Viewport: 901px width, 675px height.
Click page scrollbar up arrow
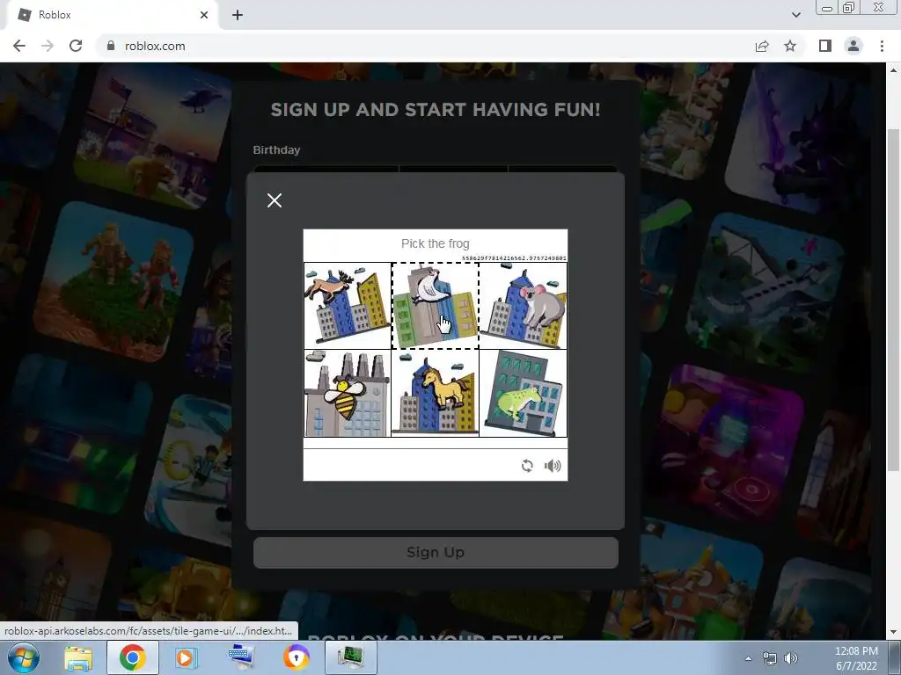[893, 70]
